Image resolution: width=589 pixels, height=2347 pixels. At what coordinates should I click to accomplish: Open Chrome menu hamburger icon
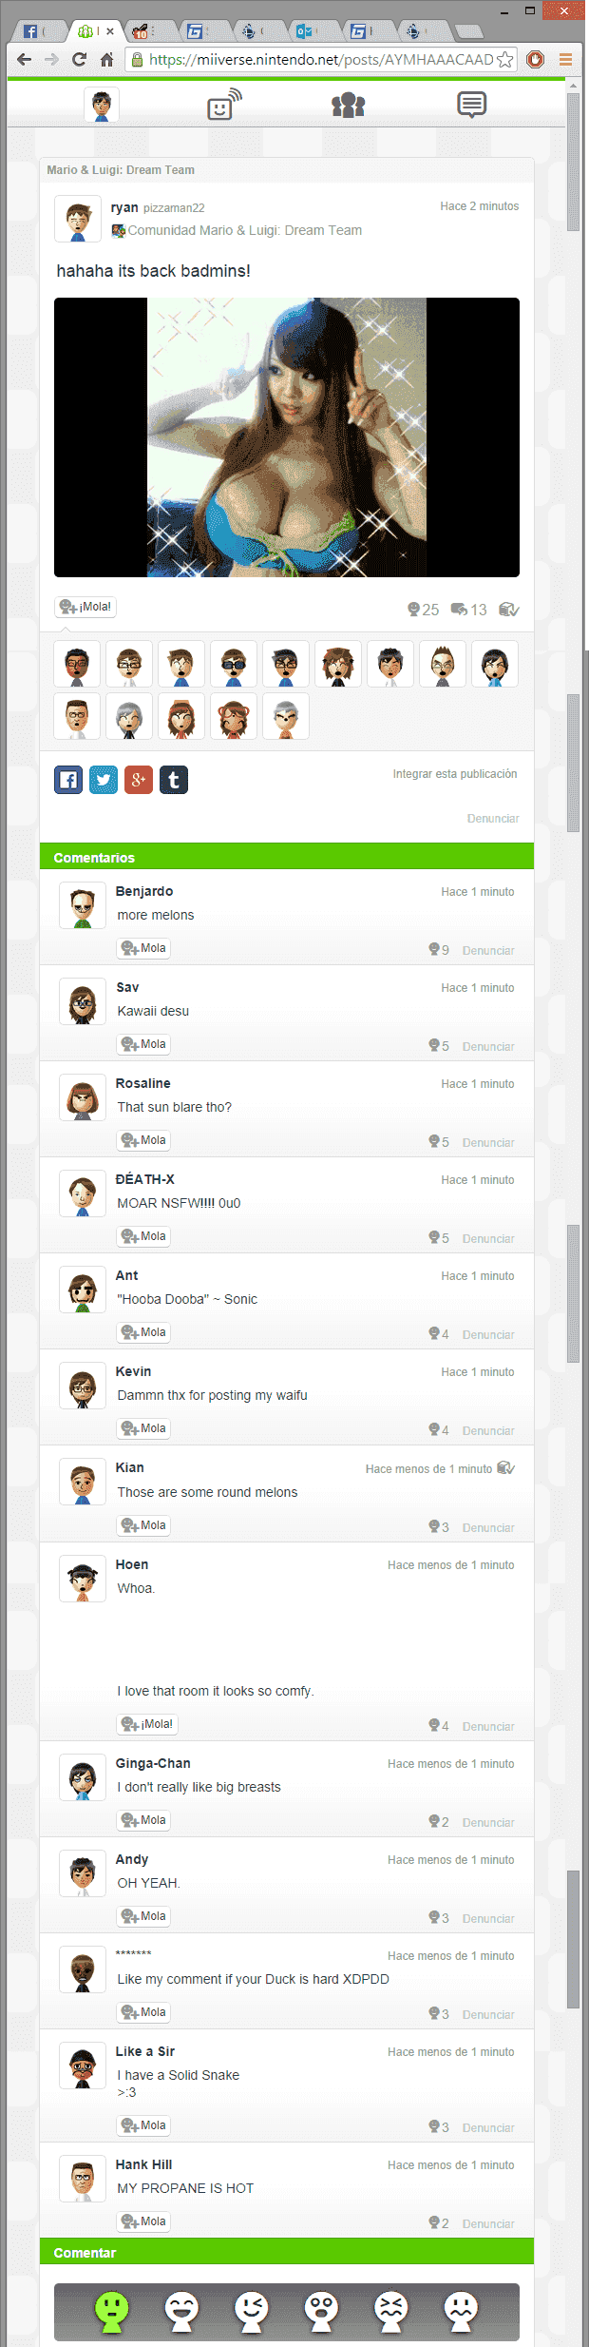(565, 60)
